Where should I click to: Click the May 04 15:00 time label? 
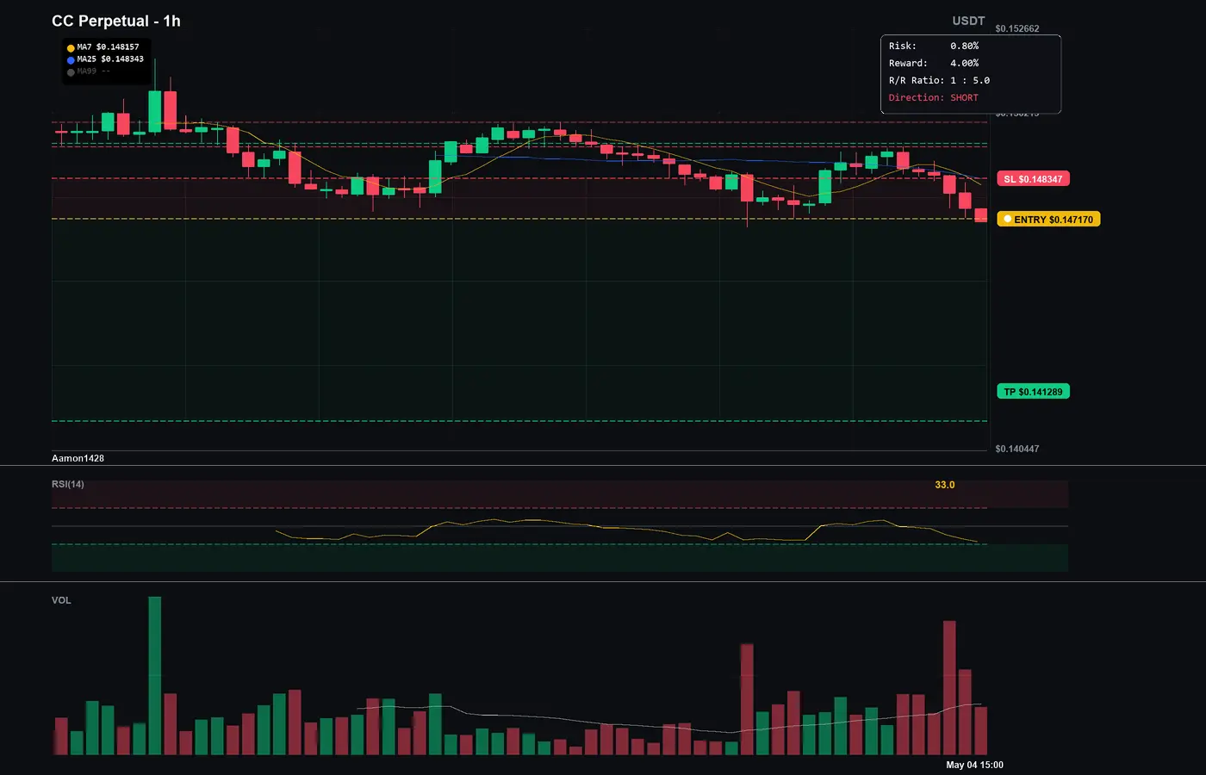[x=974, y=765]
